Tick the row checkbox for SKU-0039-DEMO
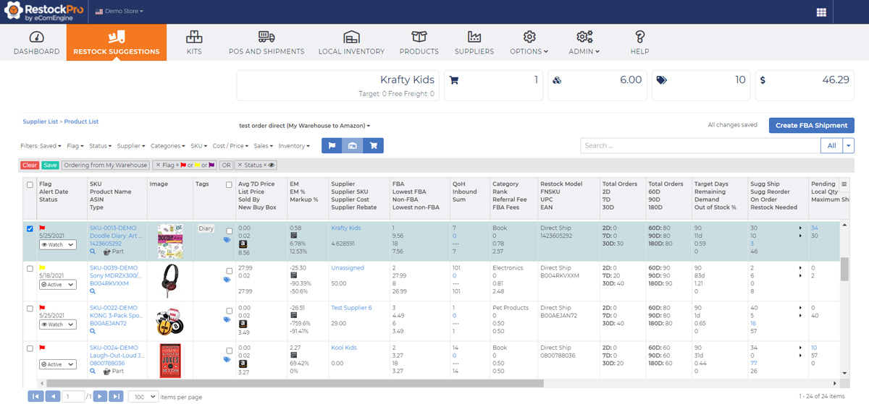The width and height of the screenshot is (869, 404). point(30,269)
